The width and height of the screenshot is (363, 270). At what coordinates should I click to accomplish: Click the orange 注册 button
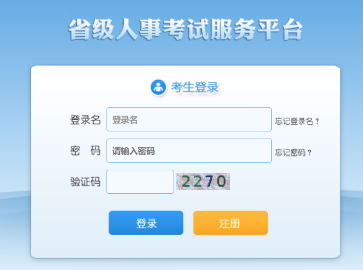point(230,223)
